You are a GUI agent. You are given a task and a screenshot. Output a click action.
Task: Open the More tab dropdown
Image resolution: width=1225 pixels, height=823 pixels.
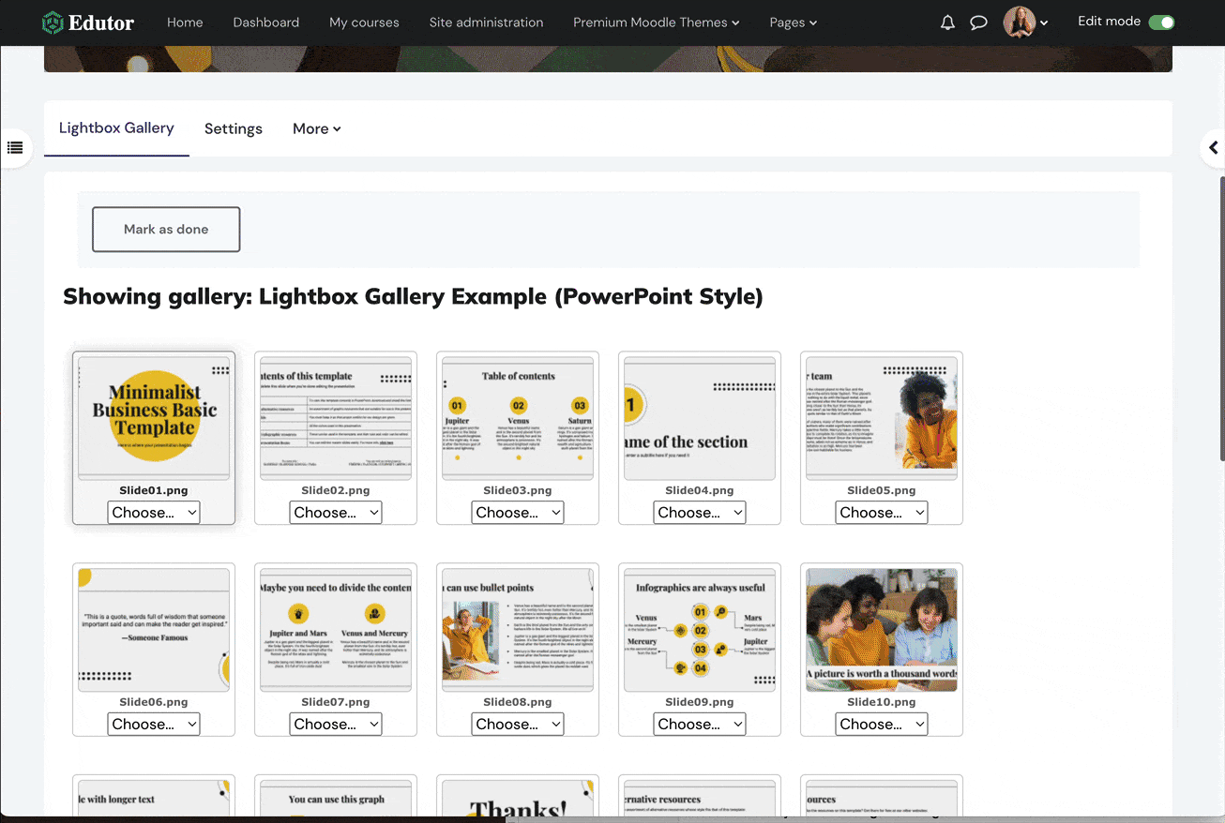coord(316,128)
